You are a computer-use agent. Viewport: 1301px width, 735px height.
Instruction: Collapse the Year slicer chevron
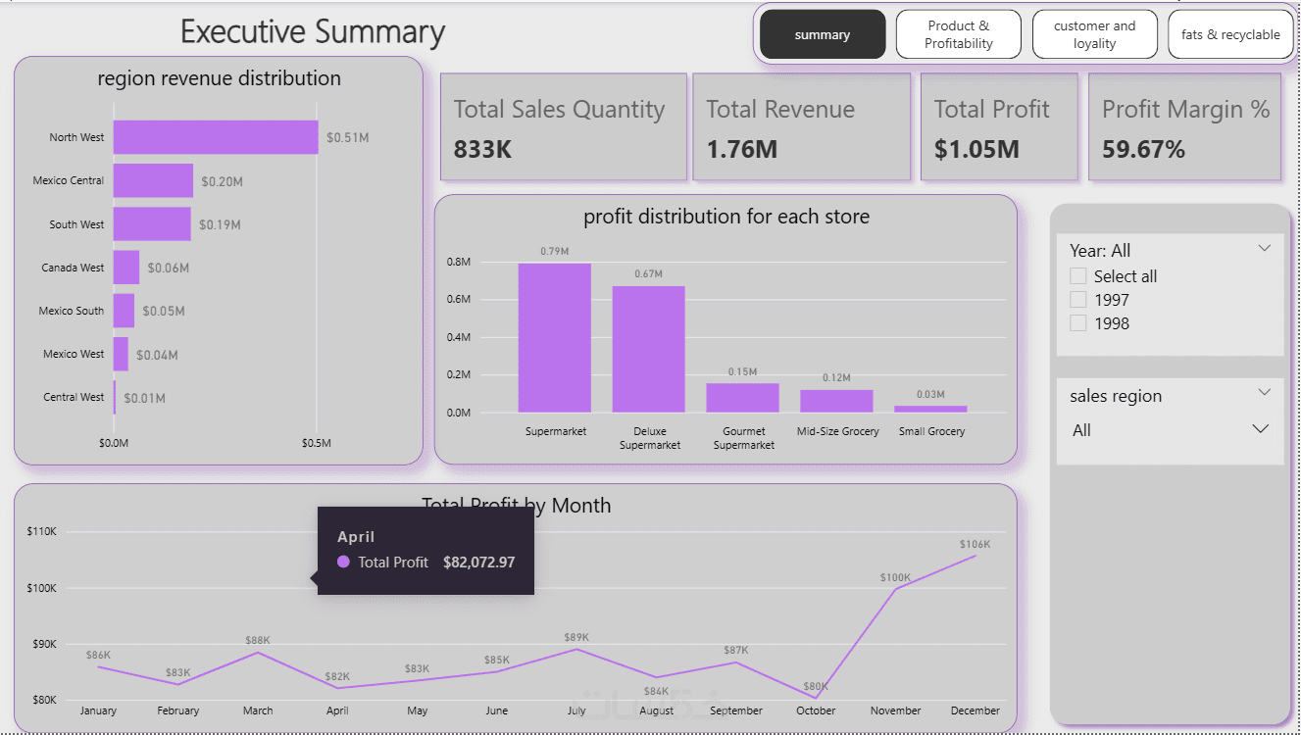pos(1264,249)
